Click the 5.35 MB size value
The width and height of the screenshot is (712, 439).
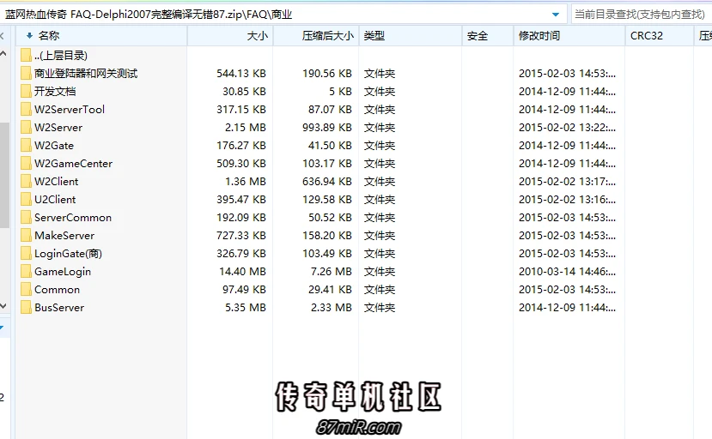pyautogui.click(x=246, y=308)
